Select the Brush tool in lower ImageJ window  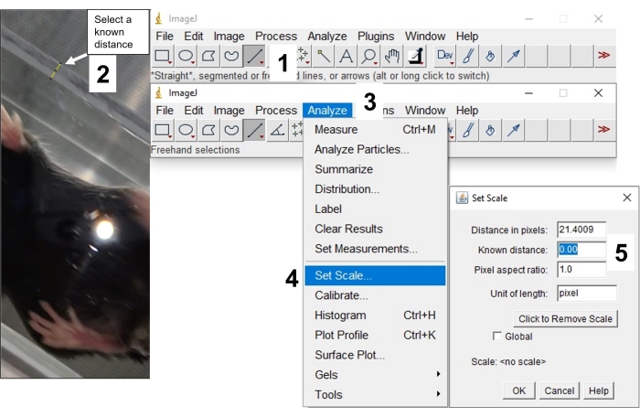(x=468, y=130)
